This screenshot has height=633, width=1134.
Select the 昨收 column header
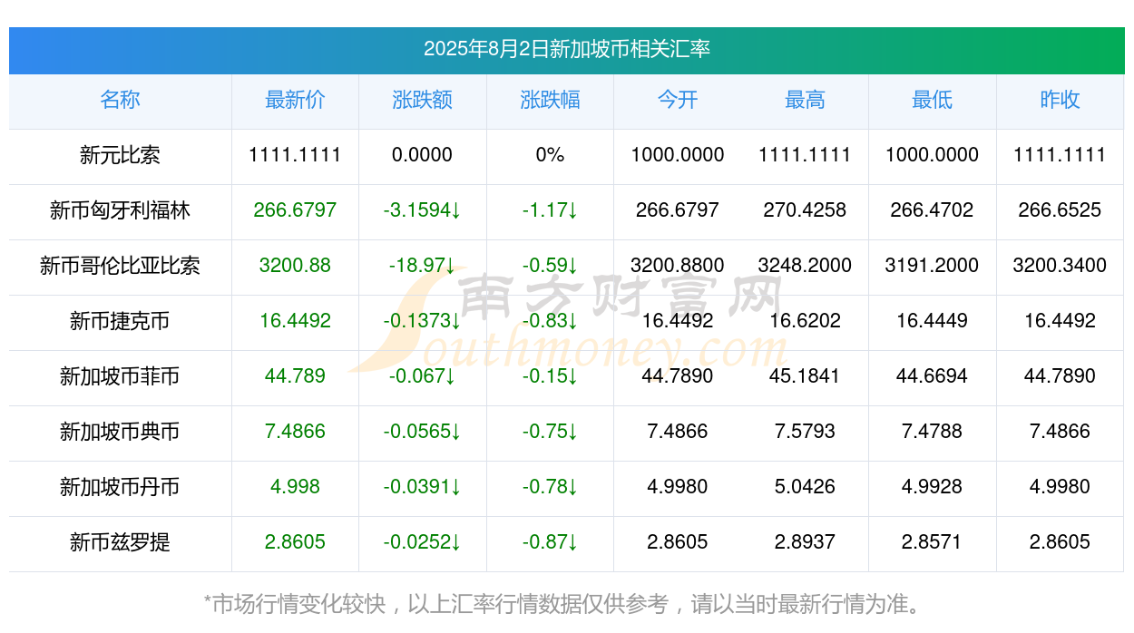[x=1060, y=100]
